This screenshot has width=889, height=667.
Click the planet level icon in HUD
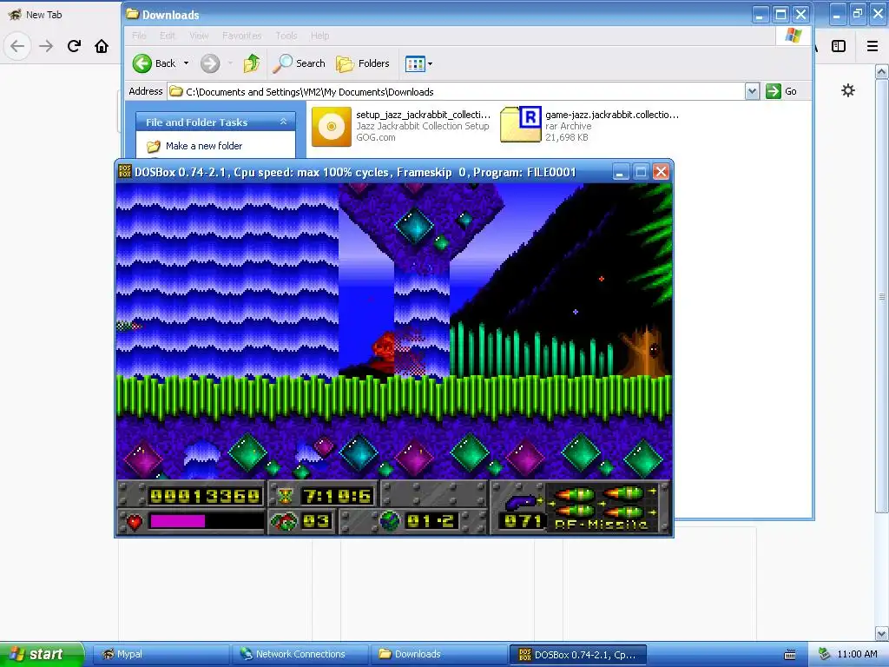pos(390,521)
